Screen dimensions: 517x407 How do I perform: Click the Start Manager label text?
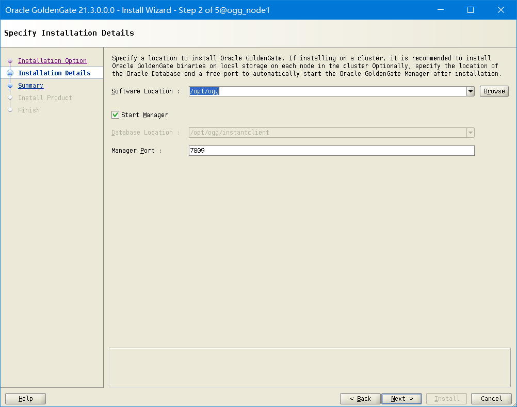click(x=145, y=115)
